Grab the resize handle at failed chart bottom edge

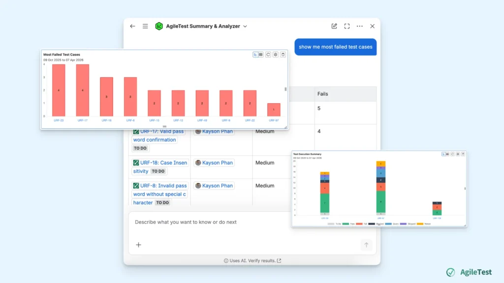[x=164, y=126]
